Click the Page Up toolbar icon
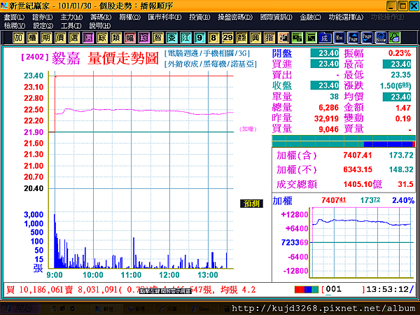Screen dimensions: 420x315 point(353,38)
